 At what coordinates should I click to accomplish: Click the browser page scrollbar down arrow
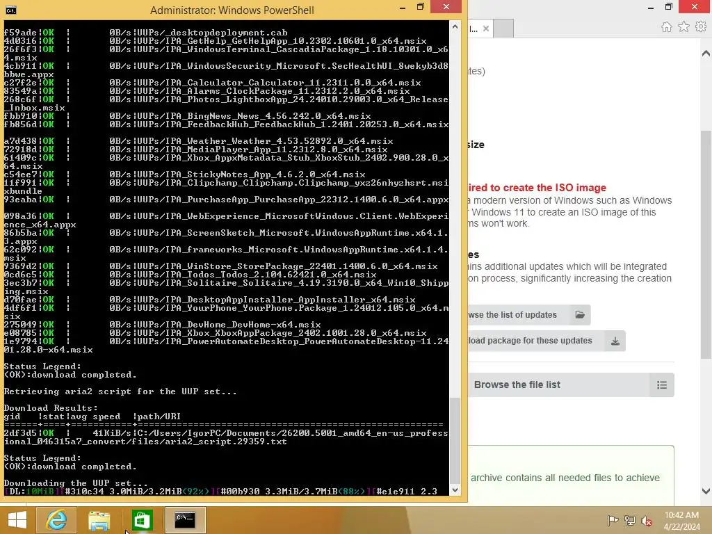point(706,491)
